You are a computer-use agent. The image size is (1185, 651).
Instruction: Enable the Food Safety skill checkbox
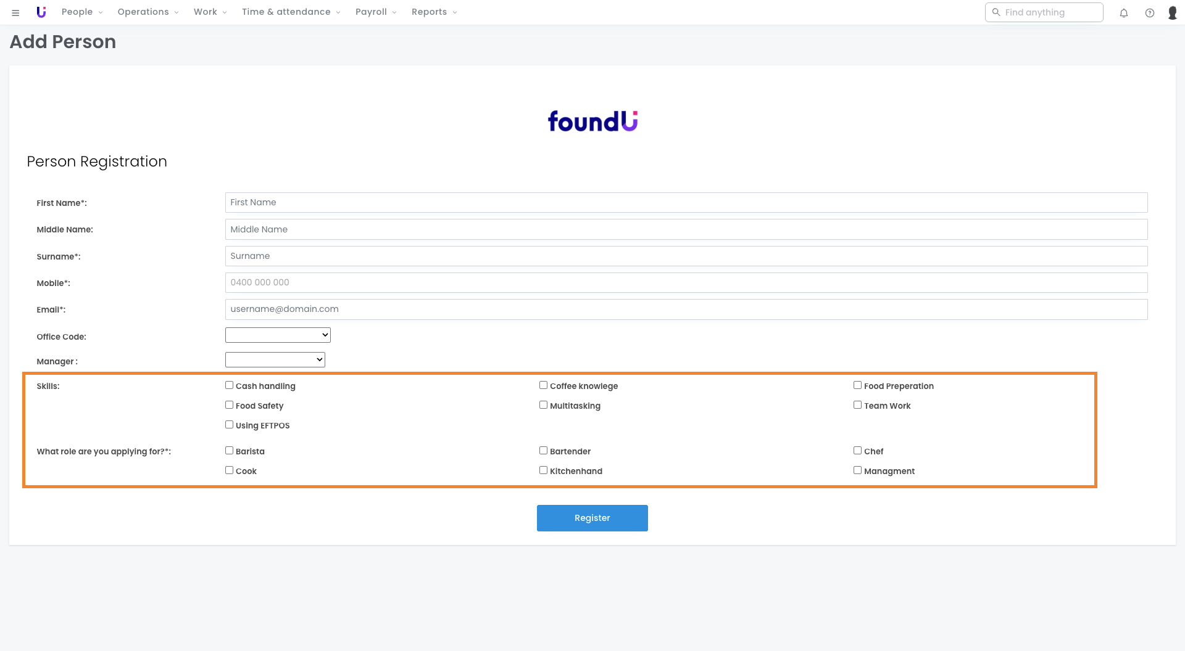click(x=229, y=405)
